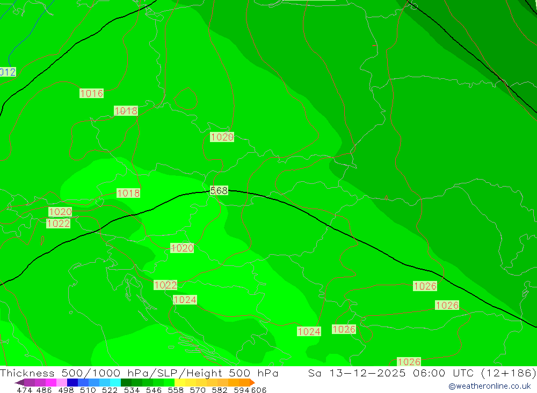Click the 1022 label directly beneath a 1020 label

[x=59, y=224]
